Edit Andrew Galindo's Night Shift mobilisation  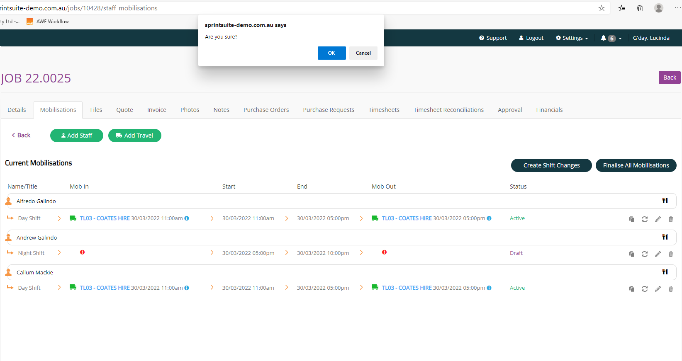click(x=658, y=254)
